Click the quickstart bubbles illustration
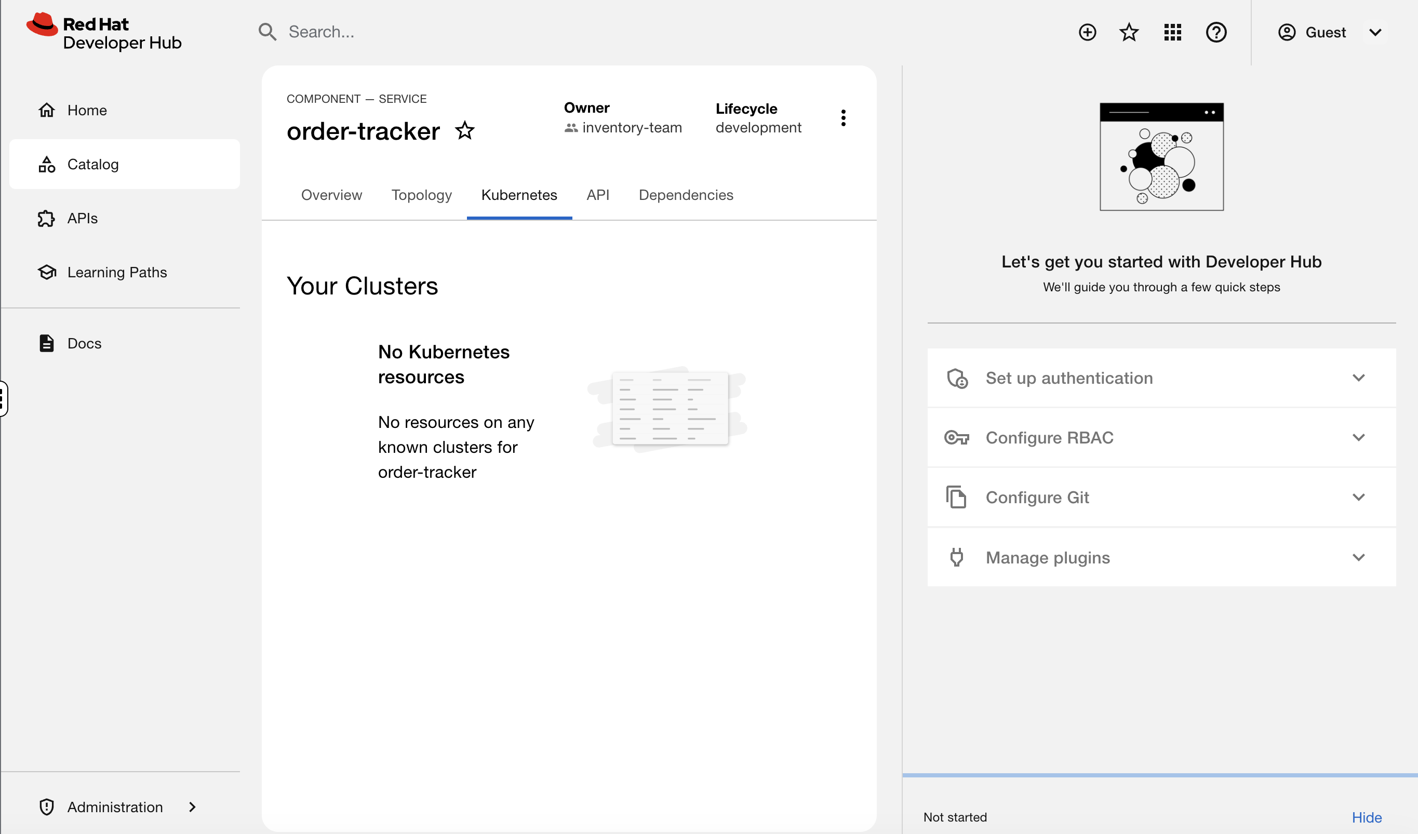The height and width of the screenshot is (834, 1418). (x=1161, y=156)
